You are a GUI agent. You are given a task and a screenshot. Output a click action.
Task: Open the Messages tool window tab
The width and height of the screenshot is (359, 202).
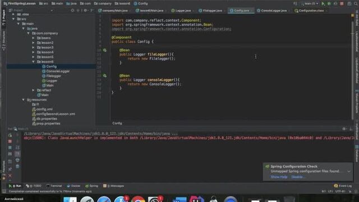pyautogui.click(x=113, y=186)
